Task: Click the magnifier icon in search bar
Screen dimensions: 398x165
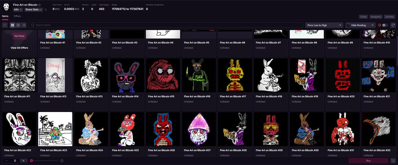Action: [33, 25]
